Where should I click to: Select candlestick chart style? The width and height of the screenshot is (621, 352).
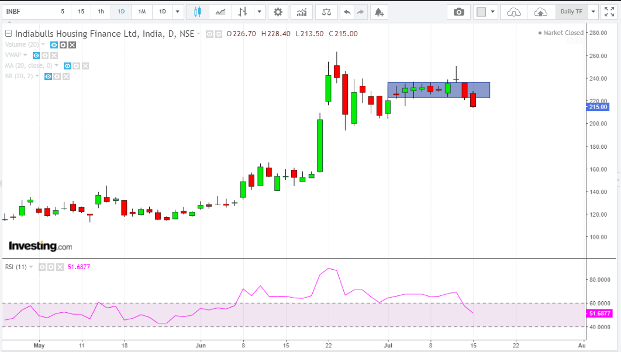[197, 12]
